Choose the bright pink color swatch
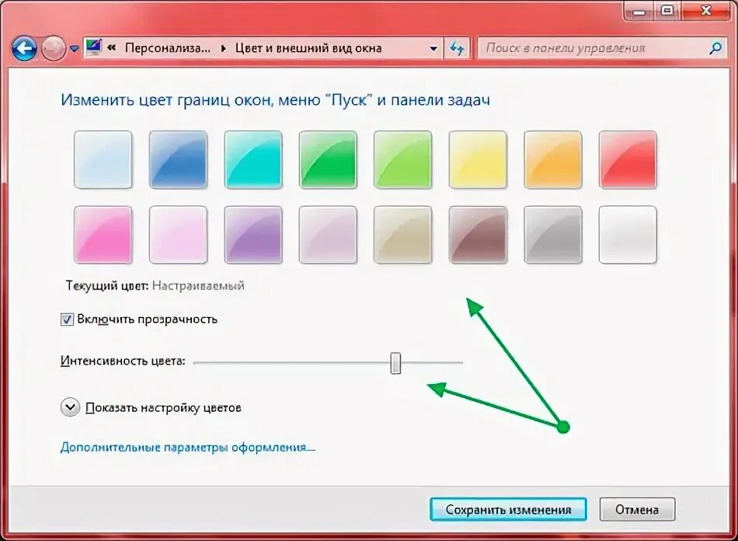738x541 pixels. [103, 235]
